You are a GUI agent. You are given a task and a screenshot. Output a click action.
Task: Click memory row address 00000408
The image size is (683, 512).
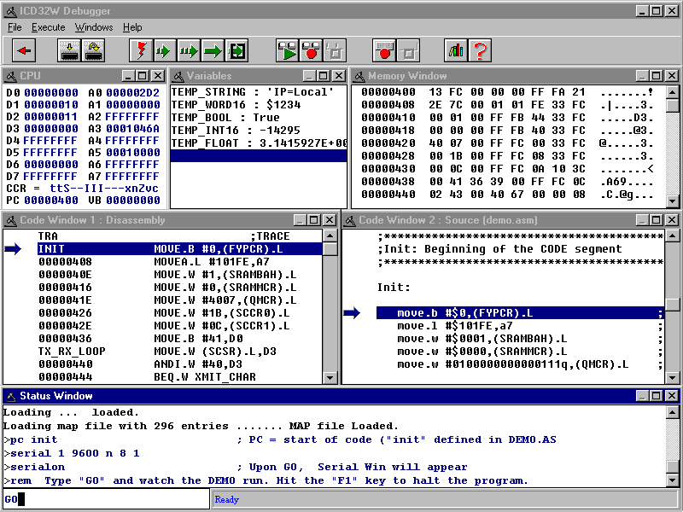[388, 105]
